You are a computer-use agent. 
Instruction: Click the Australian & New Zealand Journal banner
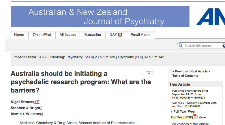[100, 17]
